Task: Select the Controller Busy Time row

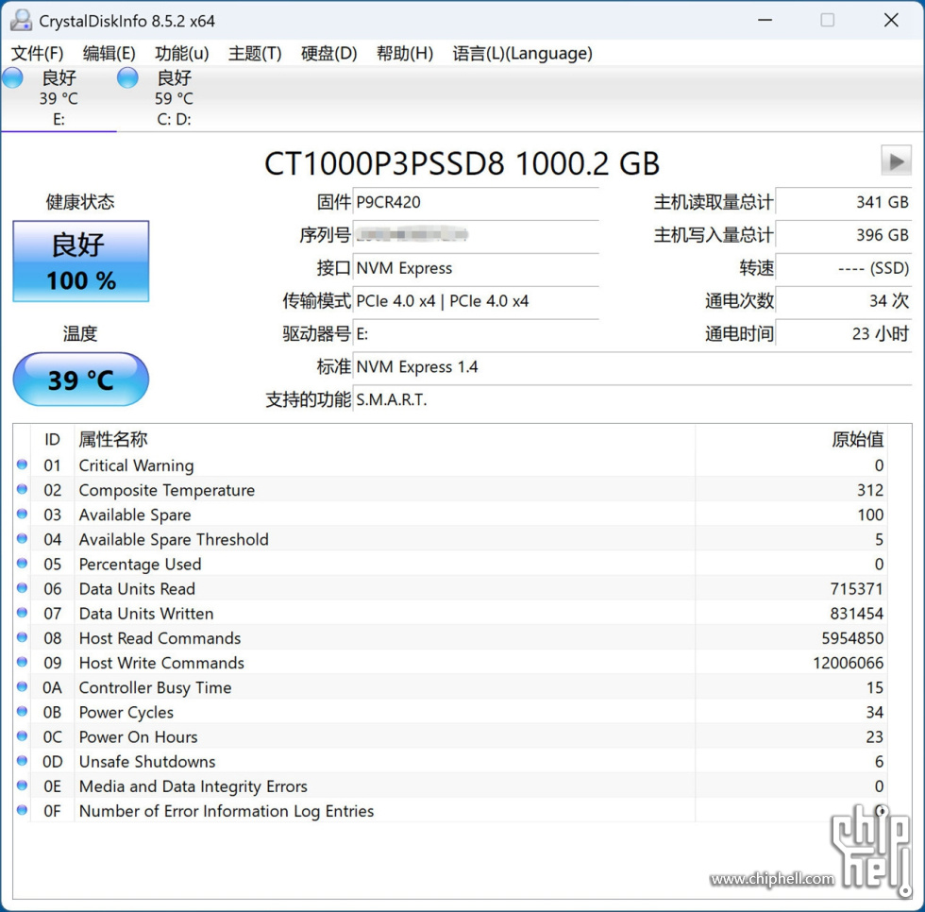Action: coord(451,688)
